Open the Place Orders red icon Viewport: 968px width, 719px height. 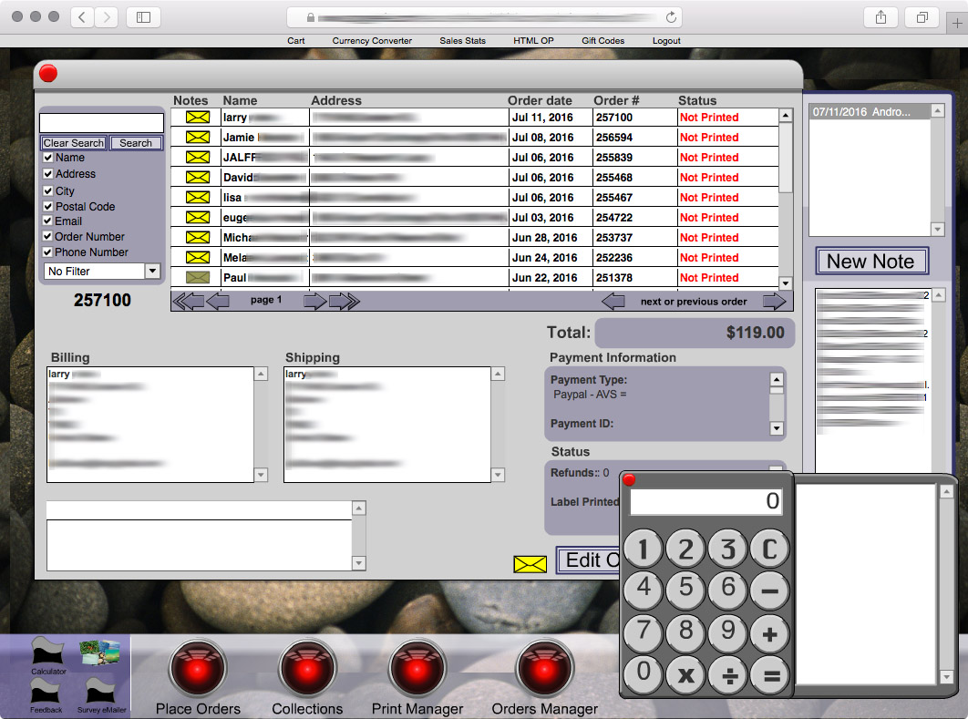coord(198,670)
